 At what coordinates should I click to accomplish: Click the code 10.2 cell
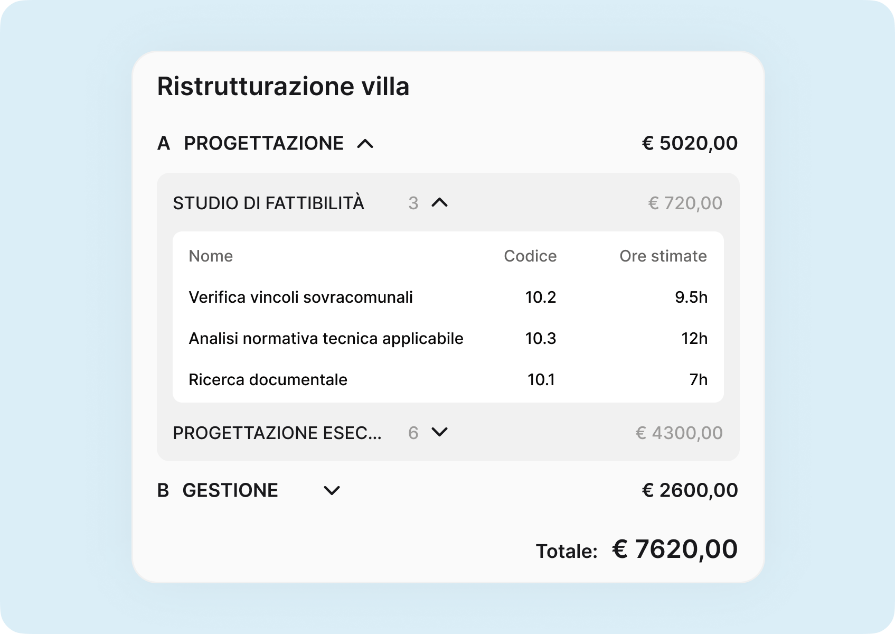pos(541,297)
